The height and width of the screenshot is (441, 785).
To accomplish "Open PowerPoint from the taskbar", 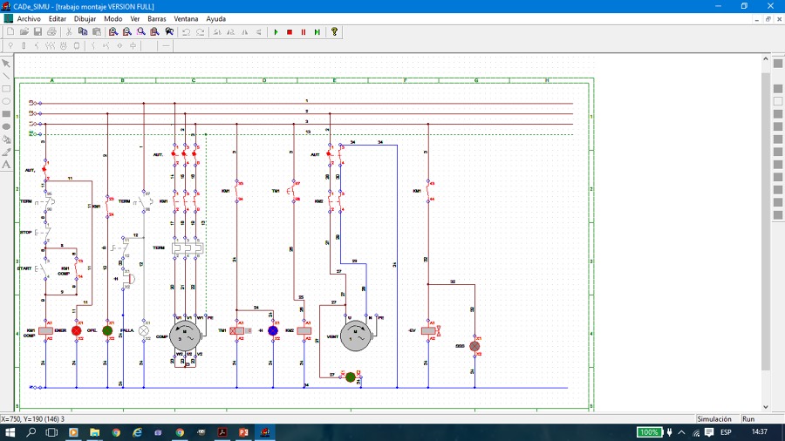I will click(243, 432).
